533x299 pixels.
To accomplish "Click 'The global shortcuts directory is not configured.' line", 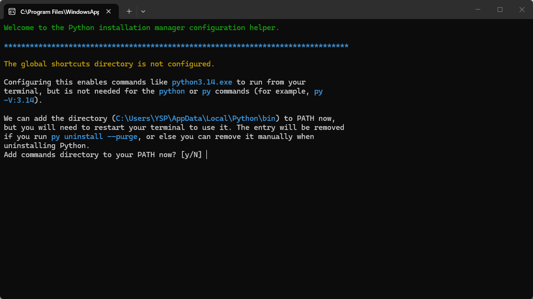I will pos(109,64).
